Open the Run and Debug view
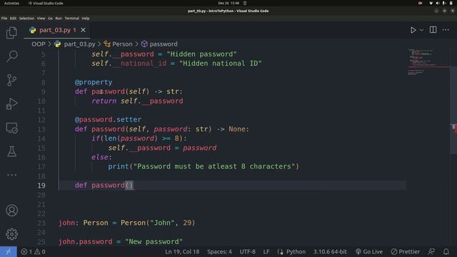The width and height of the screenshot is (457, 257). pos(11,104)
